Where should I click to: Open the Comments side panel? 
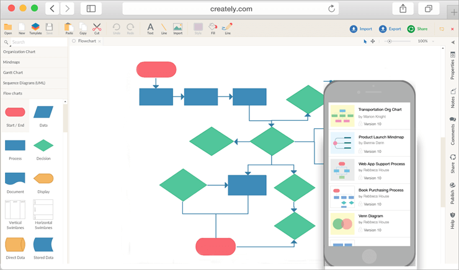(453, 131)
